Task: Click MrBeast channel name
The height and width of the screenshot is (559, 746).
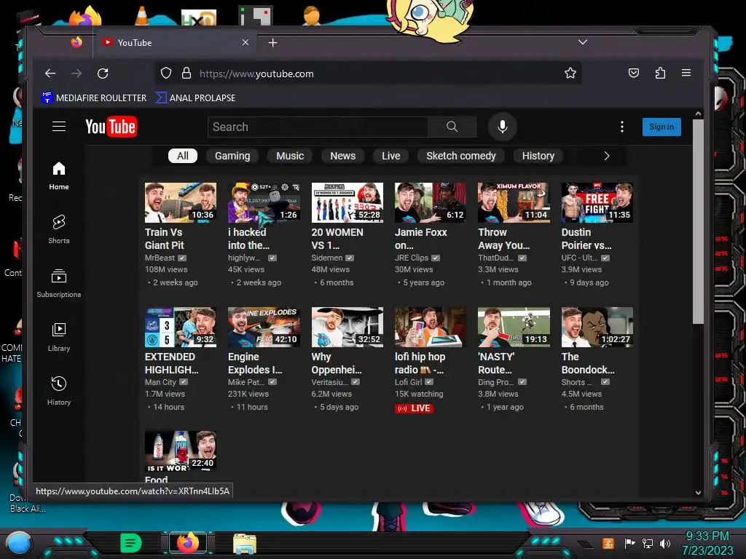Action: (160, 258)
